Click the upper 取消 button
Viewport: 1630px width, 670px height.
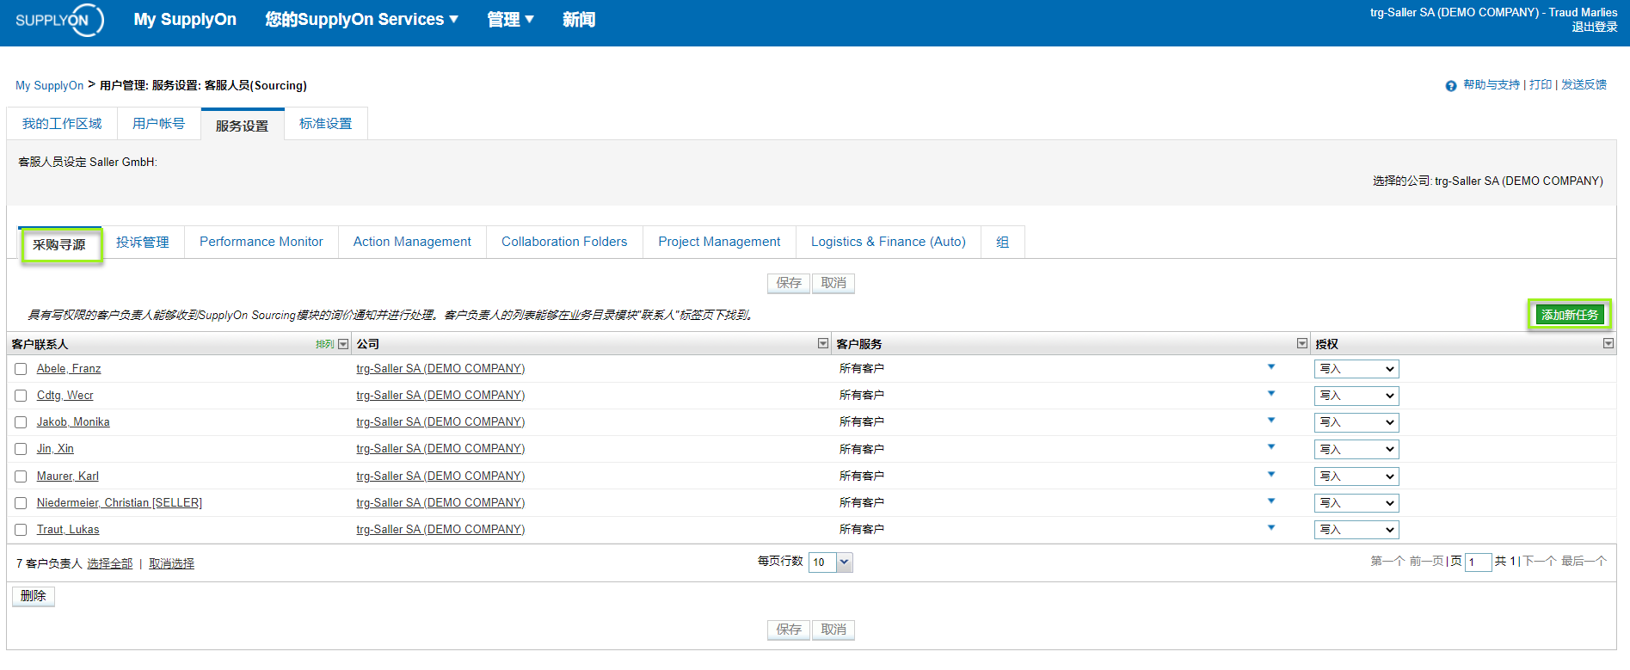[833, 283]
